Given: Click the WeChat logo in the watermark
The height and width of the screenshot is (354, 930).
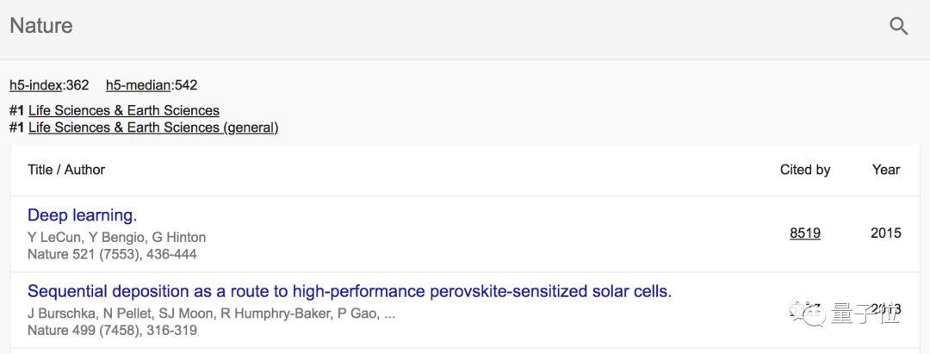Looking at the screenshot, I should click(x=806, y=313).
